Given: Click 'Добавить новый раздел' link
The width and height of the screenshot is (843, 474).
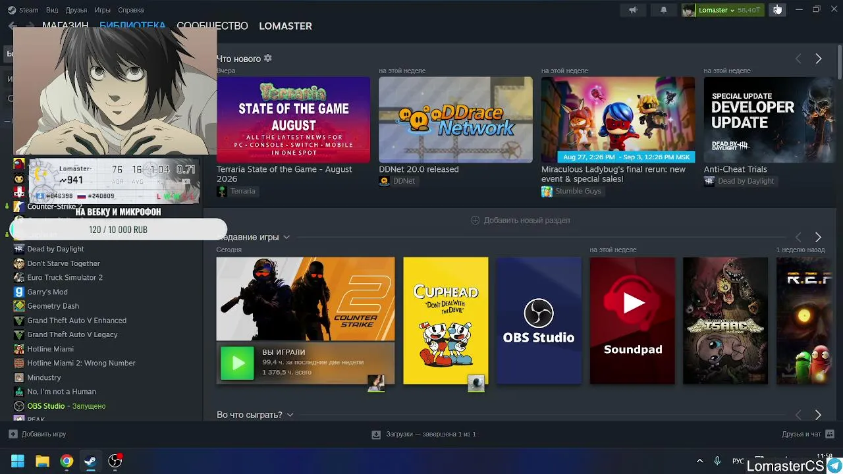Looking at the screenshot, I should click(x=527, y=221).
